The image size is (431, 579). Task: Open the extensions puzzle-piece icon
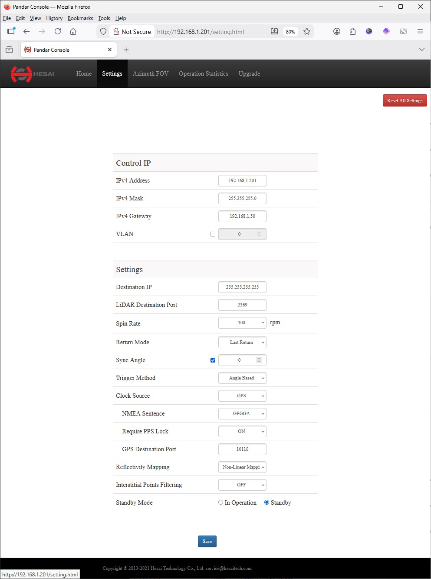coord(352,31)
